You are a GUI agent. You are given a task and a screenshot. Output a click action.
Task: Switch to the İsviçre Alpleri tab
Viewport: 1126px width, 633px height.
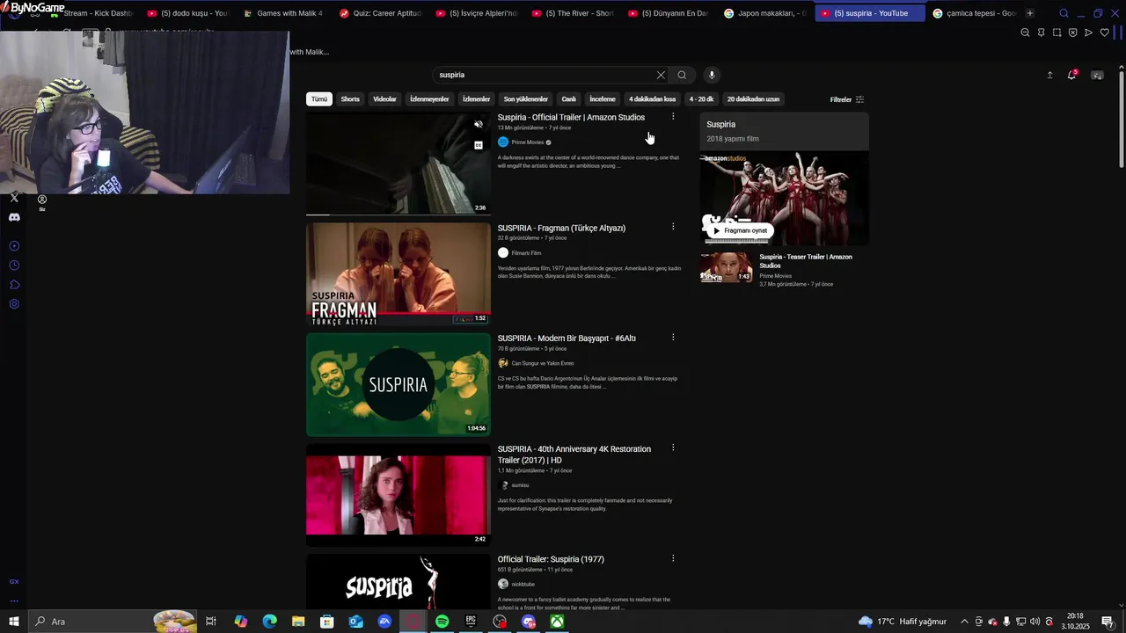click(476, 13)
